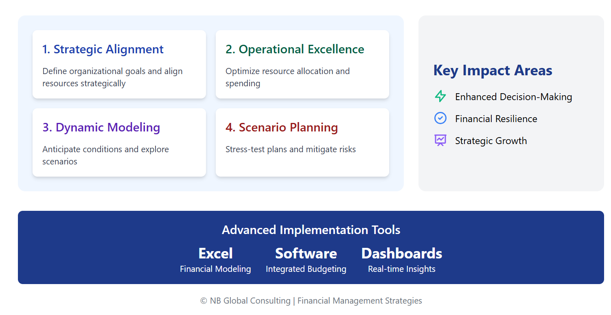Click the presentation chart icon
This screenshot has height=315, width=611.
tap(440, 140)
